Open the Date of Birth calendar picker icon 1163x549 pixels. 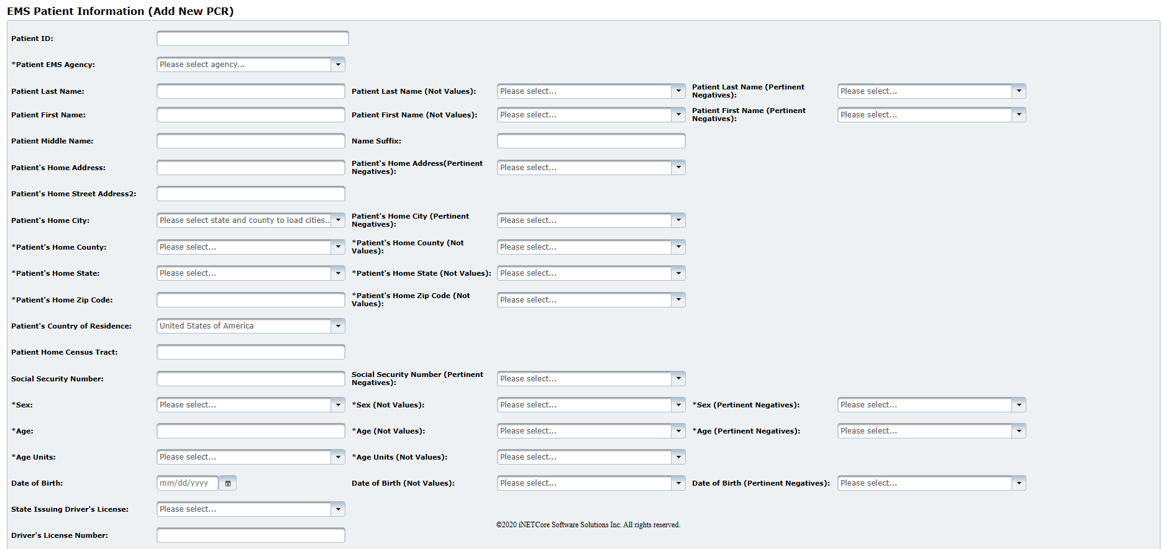pyautogui.click(x=228, y=483)
